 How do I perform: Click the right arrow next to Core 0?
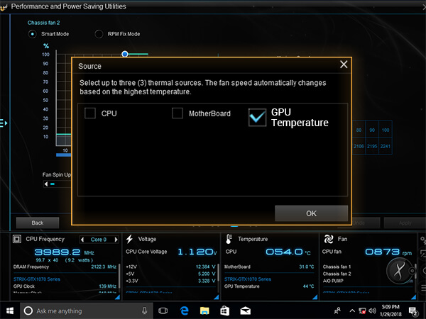click(116, 240)
